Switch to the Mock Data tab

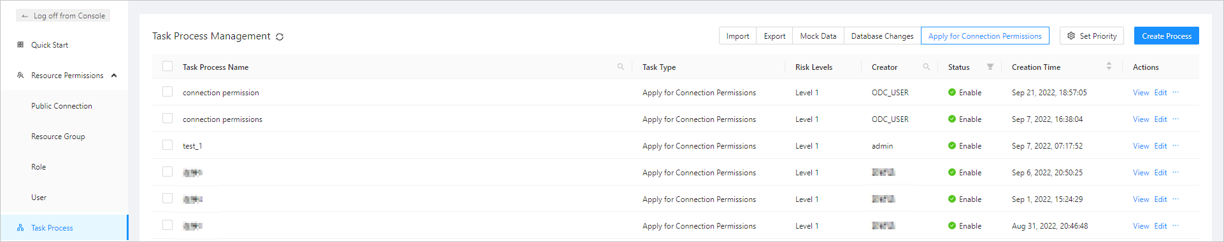coord(818,36)
